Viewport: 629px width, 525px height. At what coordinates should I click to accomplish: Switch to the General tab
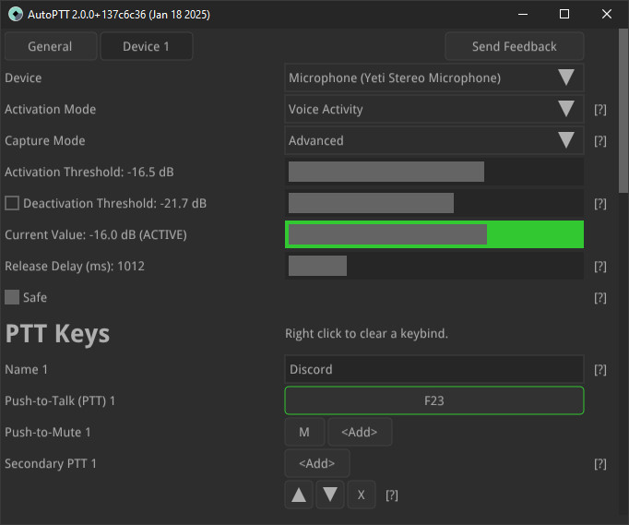50,46
